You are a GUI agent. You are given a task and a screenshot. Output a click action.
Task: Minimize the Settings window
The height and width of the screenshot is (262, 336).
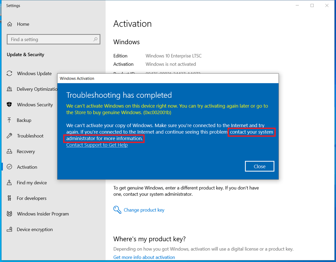(297, 6)
